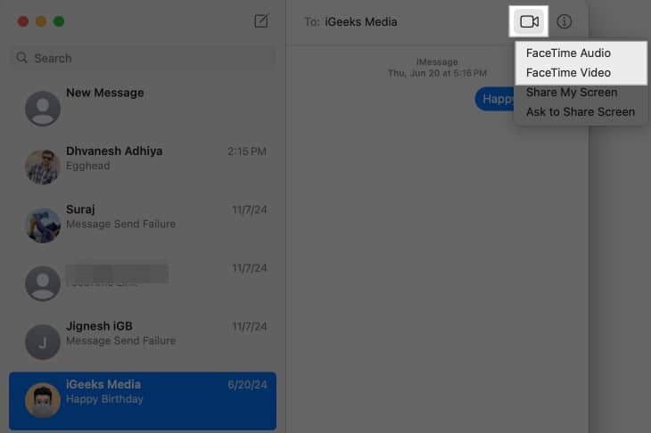The width and height of the screenshot is (651, 433).
Task: Click the blurred contact's placeholder avatar
Action: point(42,283)
